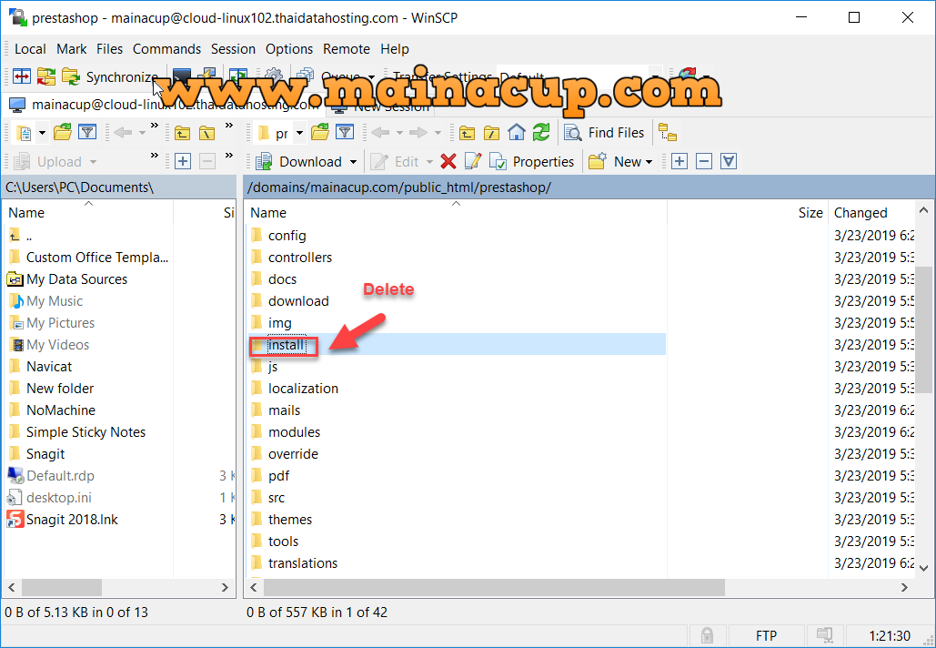The image size is (936, 648).
Task: Select the modules folder
Action: coord(294,431)
